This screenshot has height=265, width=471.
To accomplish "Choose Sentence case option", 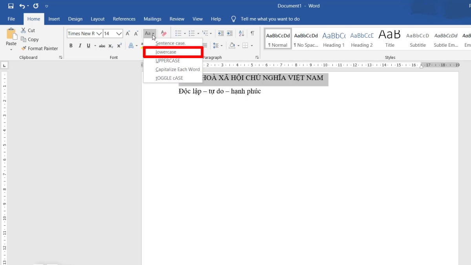I will coord(173,43).
